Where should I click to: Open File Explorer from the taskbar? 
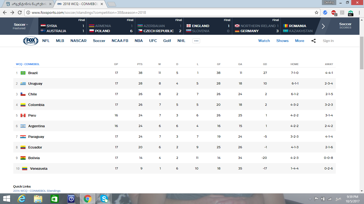click(x=38, y=199)
